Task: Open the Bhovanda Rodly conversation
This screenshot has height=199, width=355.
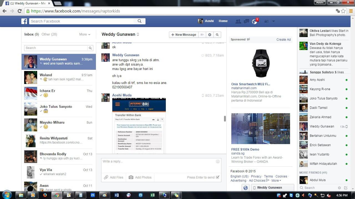Action: [x=59, y=156]
